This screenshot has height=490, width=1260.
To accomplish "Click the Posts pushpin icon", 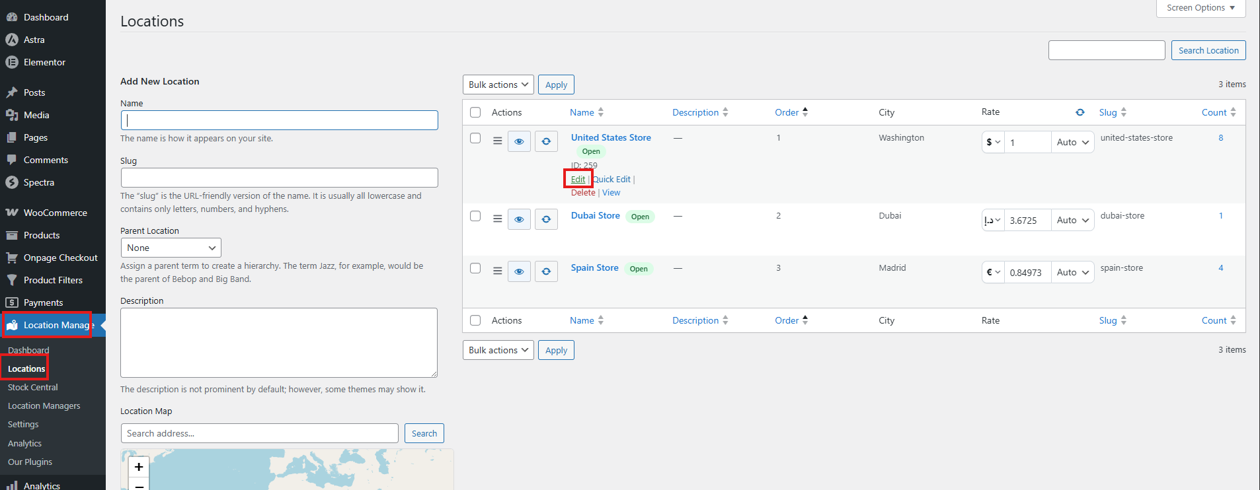I will pyautogui.click(x=12, y=92).
